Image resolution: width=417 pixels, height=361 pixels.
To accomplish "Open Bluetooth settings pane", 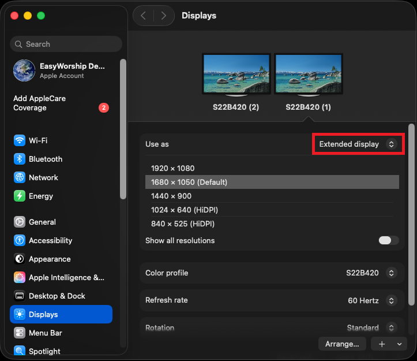I will (61, 159).
